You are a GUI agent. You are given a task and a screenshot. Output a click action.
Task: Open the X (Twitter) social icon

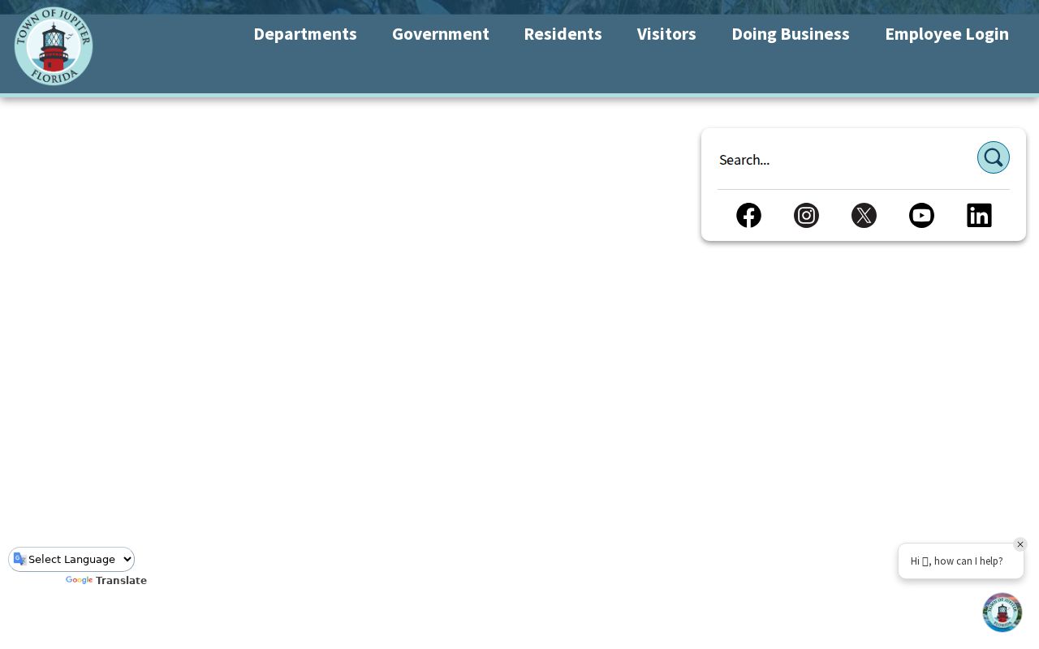click(x=864, y=215)
